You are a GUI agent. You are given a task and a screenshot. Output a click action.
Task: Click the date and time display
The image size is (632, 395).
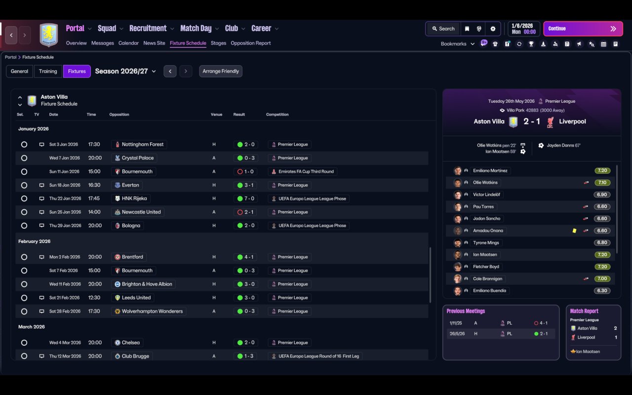click(523, 29)
